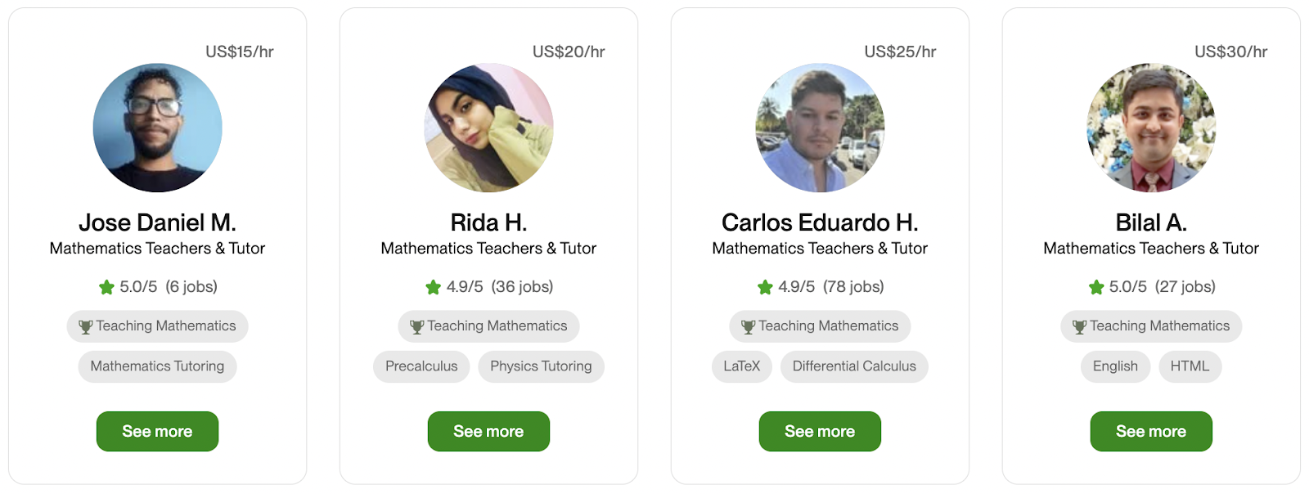Open Rida H.'s profile via See more
1309x494 pixels.
[x=488, y=431]
